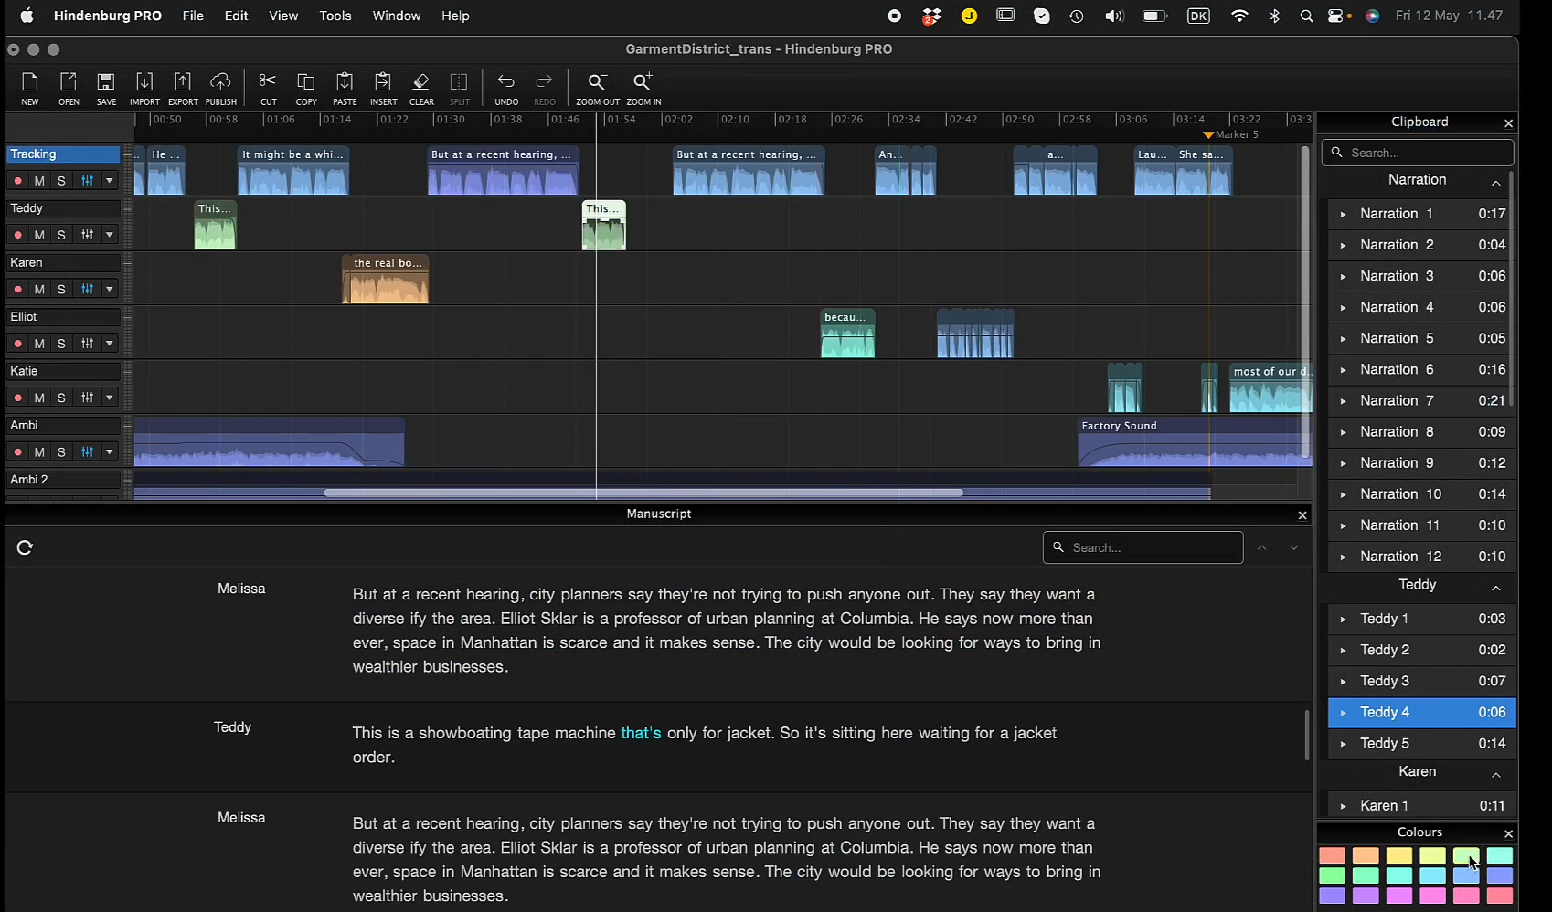
Task: Undo last action with UNDO icon
Action: pos(506,89)
